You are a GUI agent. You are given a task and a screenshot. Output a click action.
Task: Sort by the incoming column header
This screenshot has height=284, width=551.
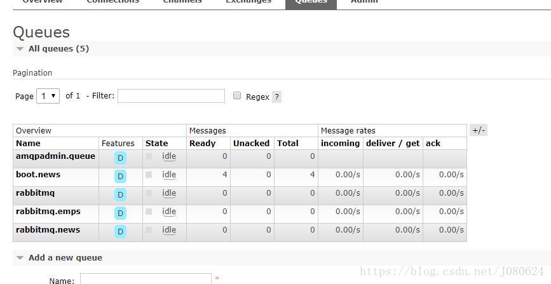click(340, 144)
